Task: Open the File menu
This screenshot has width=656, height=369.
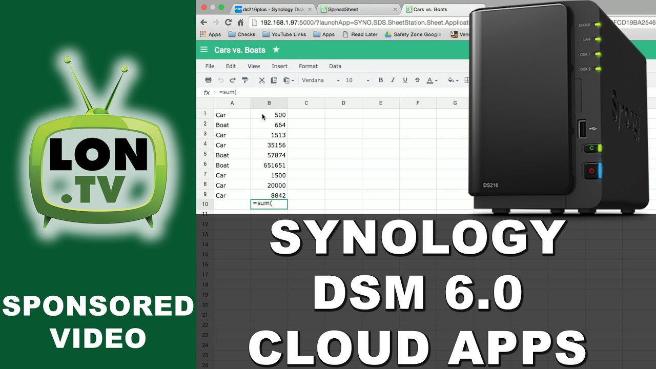Action: (x=210, y=66)
